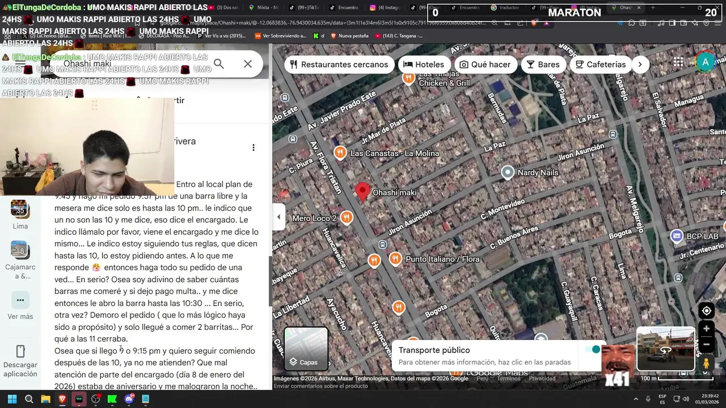Viewport: 726px width, 408px height.
Task: Open the Street View preview thumbnail
Action: (x=666, y=348)
